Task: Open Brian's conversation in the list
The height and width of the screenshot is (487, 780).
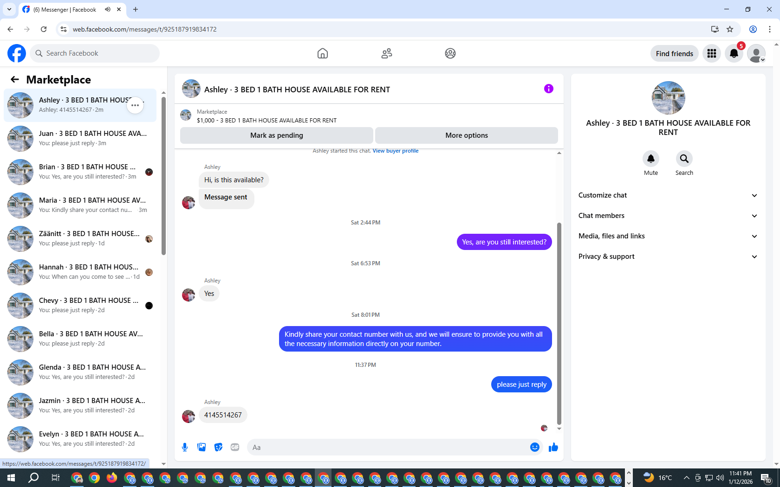Action: click(80, 172)
